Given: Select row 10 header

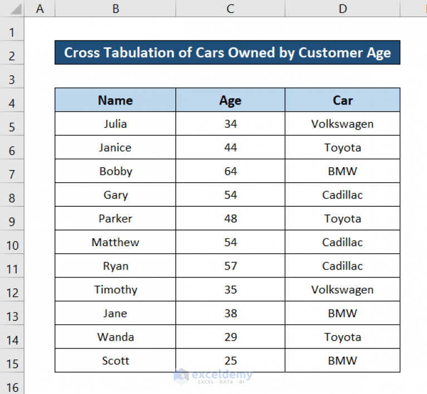Looking at the screenshot, I should click(x=12, y=242).
